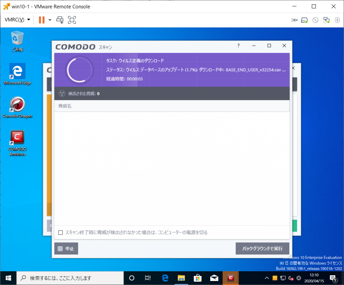Click the muted volume tray icon
Viewport: 344px width, 285px height.
[291, 278]
